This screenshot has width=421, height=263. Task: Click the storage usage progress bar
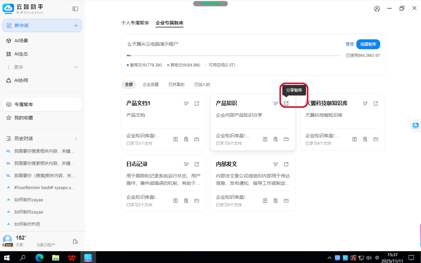pyautogui.click(x=234, y=55)
